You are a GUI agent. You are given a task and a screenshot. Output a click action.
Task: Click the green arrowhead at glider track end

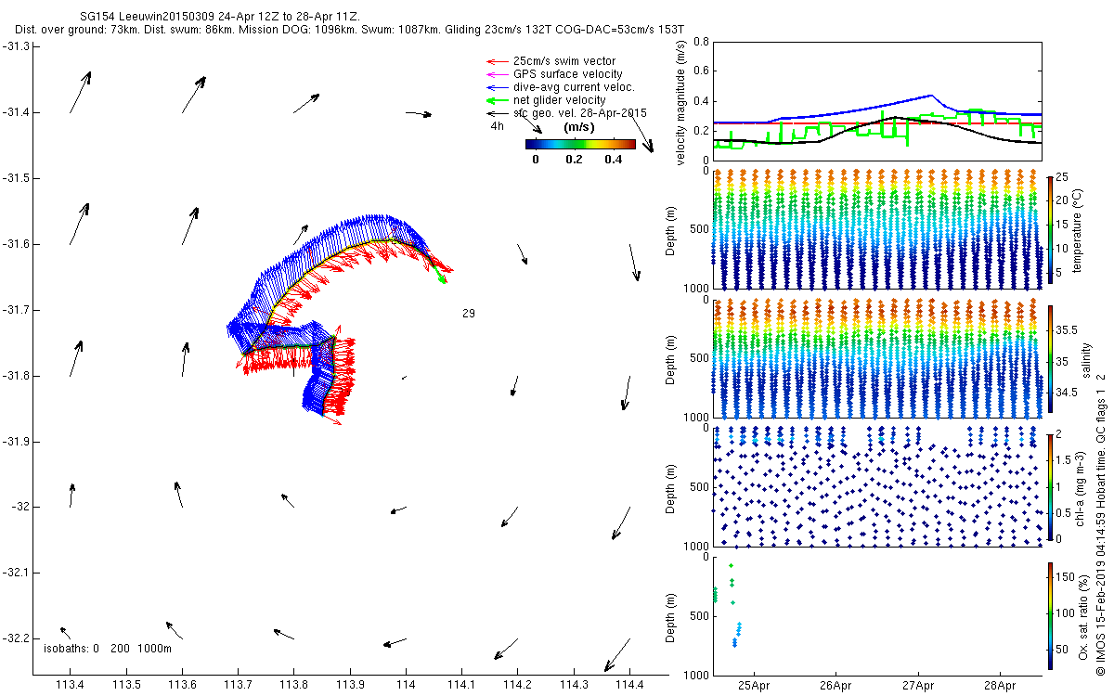[x=443, y=278]
